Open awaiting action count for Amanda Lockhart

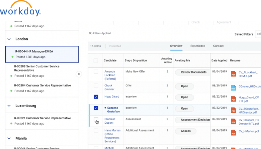(167, 72)
